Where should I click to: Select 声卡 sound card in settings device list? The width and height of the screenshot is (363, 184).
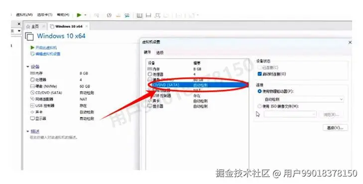[x=198, y=101]
